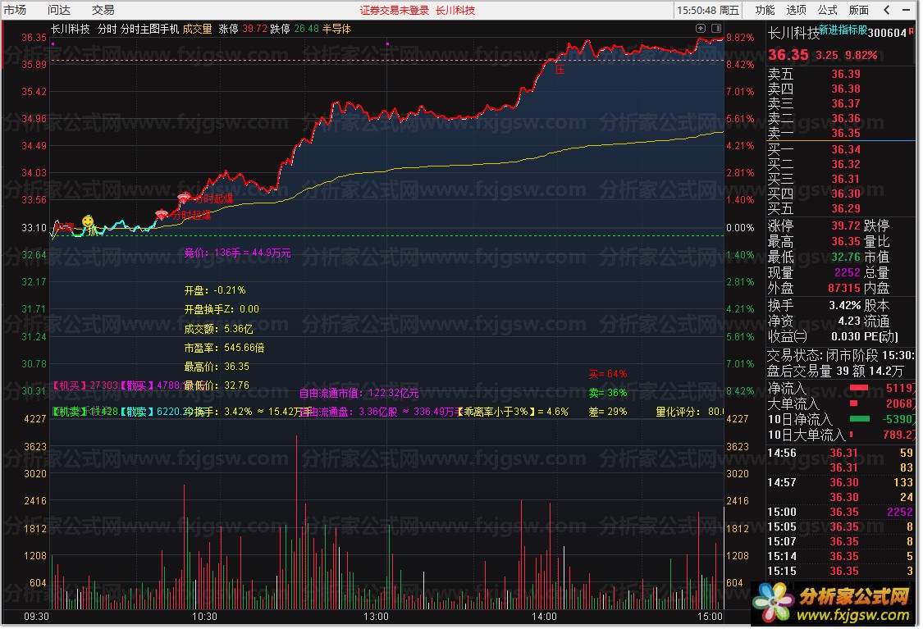Click the 现量 value 2252 in quote panel

tap(847, 272)
